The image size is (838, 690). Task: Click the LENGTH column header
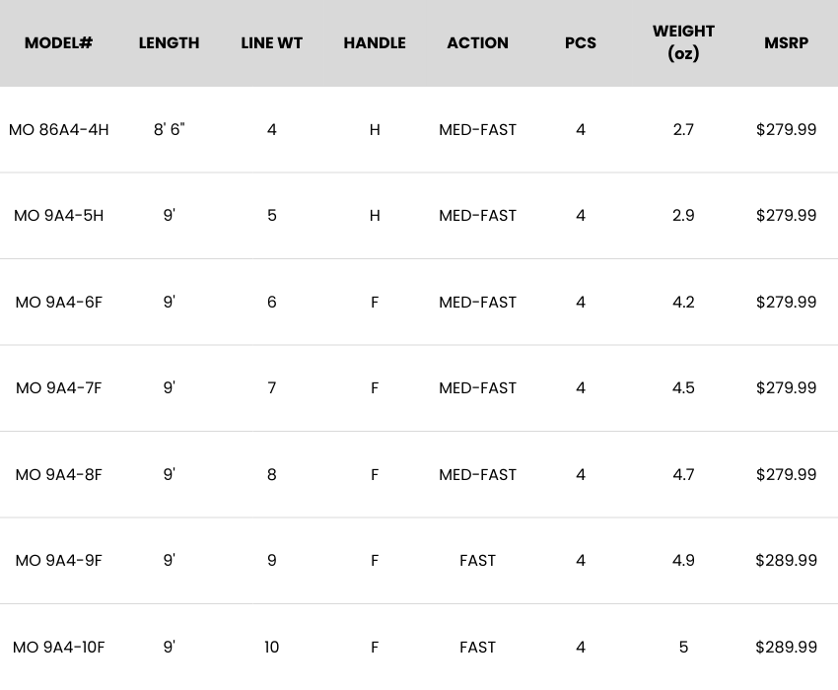[x=169, y=43]
